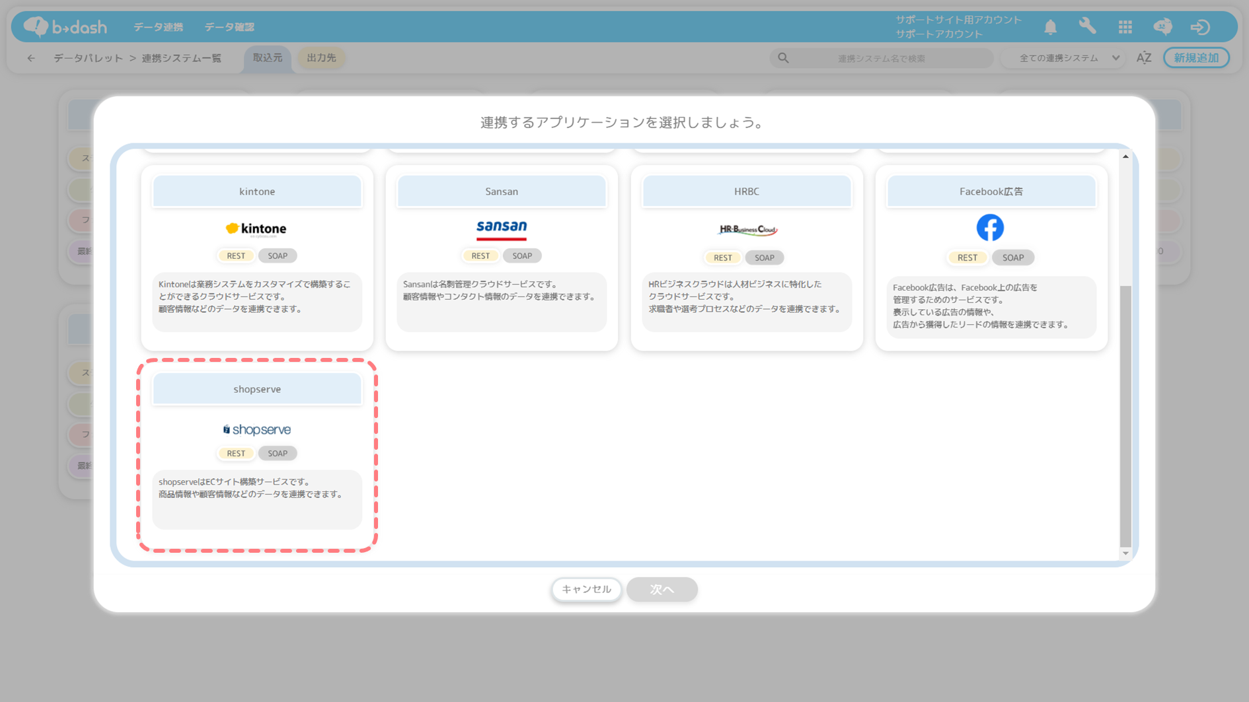The height and width of the screenshot is (702, 1249).
Task: Click the Facebook logo icon
Action: 990,228
